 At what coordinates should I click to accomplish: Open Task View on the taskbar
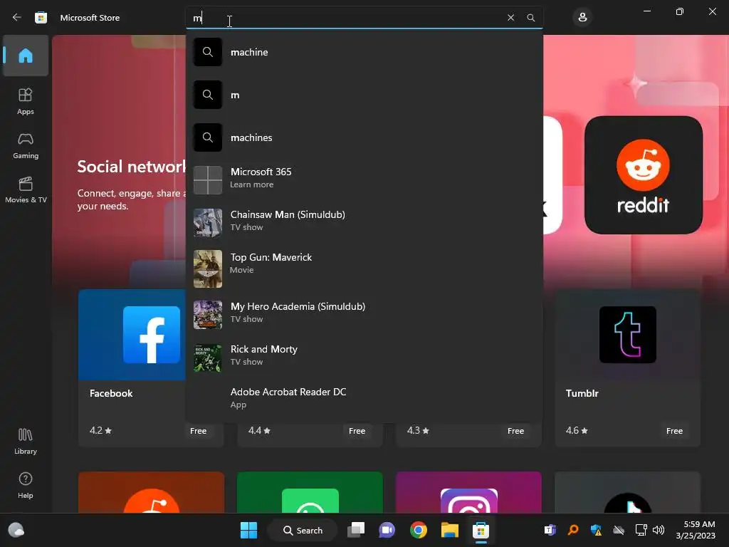pos(356,530)
